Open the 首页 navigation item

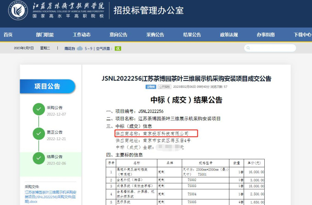pyautogui.click(x=8, y=35)
